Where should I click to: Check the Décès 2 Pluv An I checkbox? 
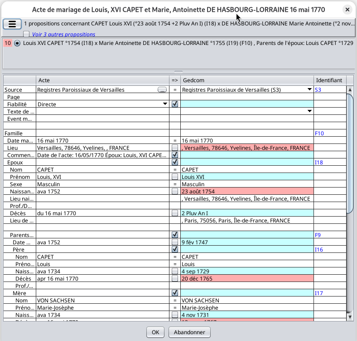coord(175,213)
